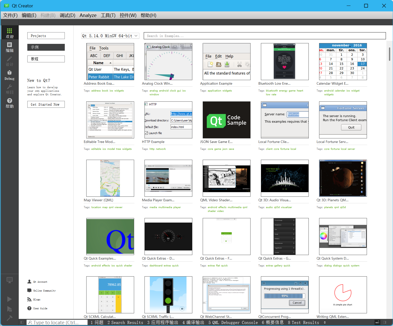Open the 6 概要信息 pane
The height and width of the screenshot is (326, 393).
(x=273, y=322)
